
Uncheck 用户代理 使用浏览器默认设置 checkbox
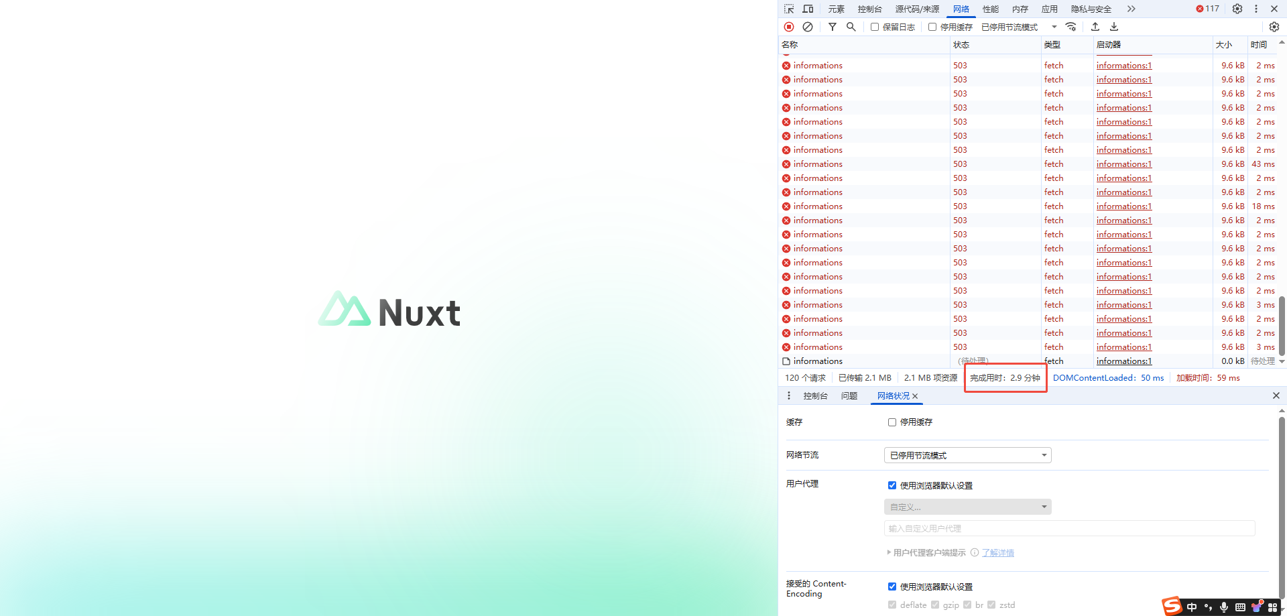click(892, 485)
